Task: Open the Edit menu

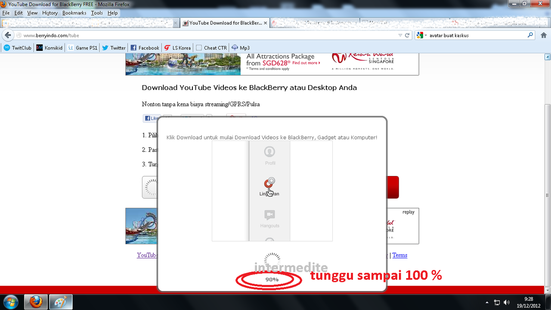Action: tap(18, 13)
